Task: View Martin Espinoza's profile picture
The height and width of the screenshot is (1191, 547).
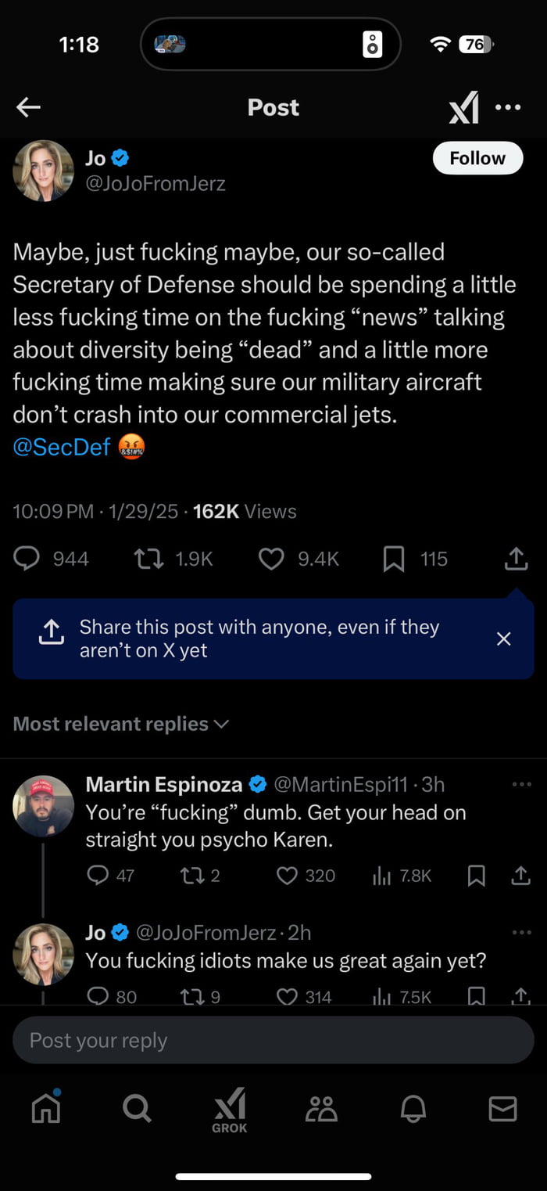Action: click(x=43, y=806)
